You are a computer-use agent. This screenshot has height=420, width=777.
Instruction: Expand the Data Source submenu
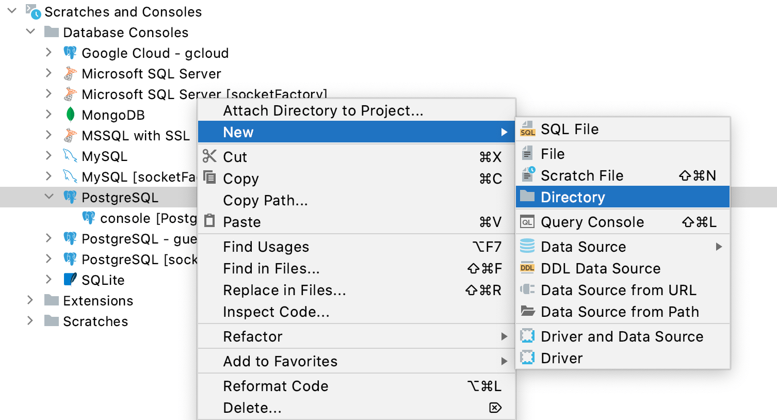(583, 247)
